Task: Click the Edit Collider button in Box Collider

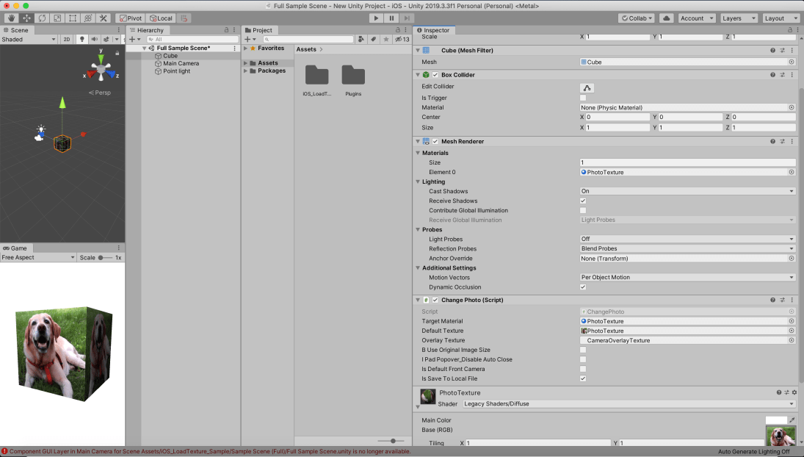Action: (586, 87)
